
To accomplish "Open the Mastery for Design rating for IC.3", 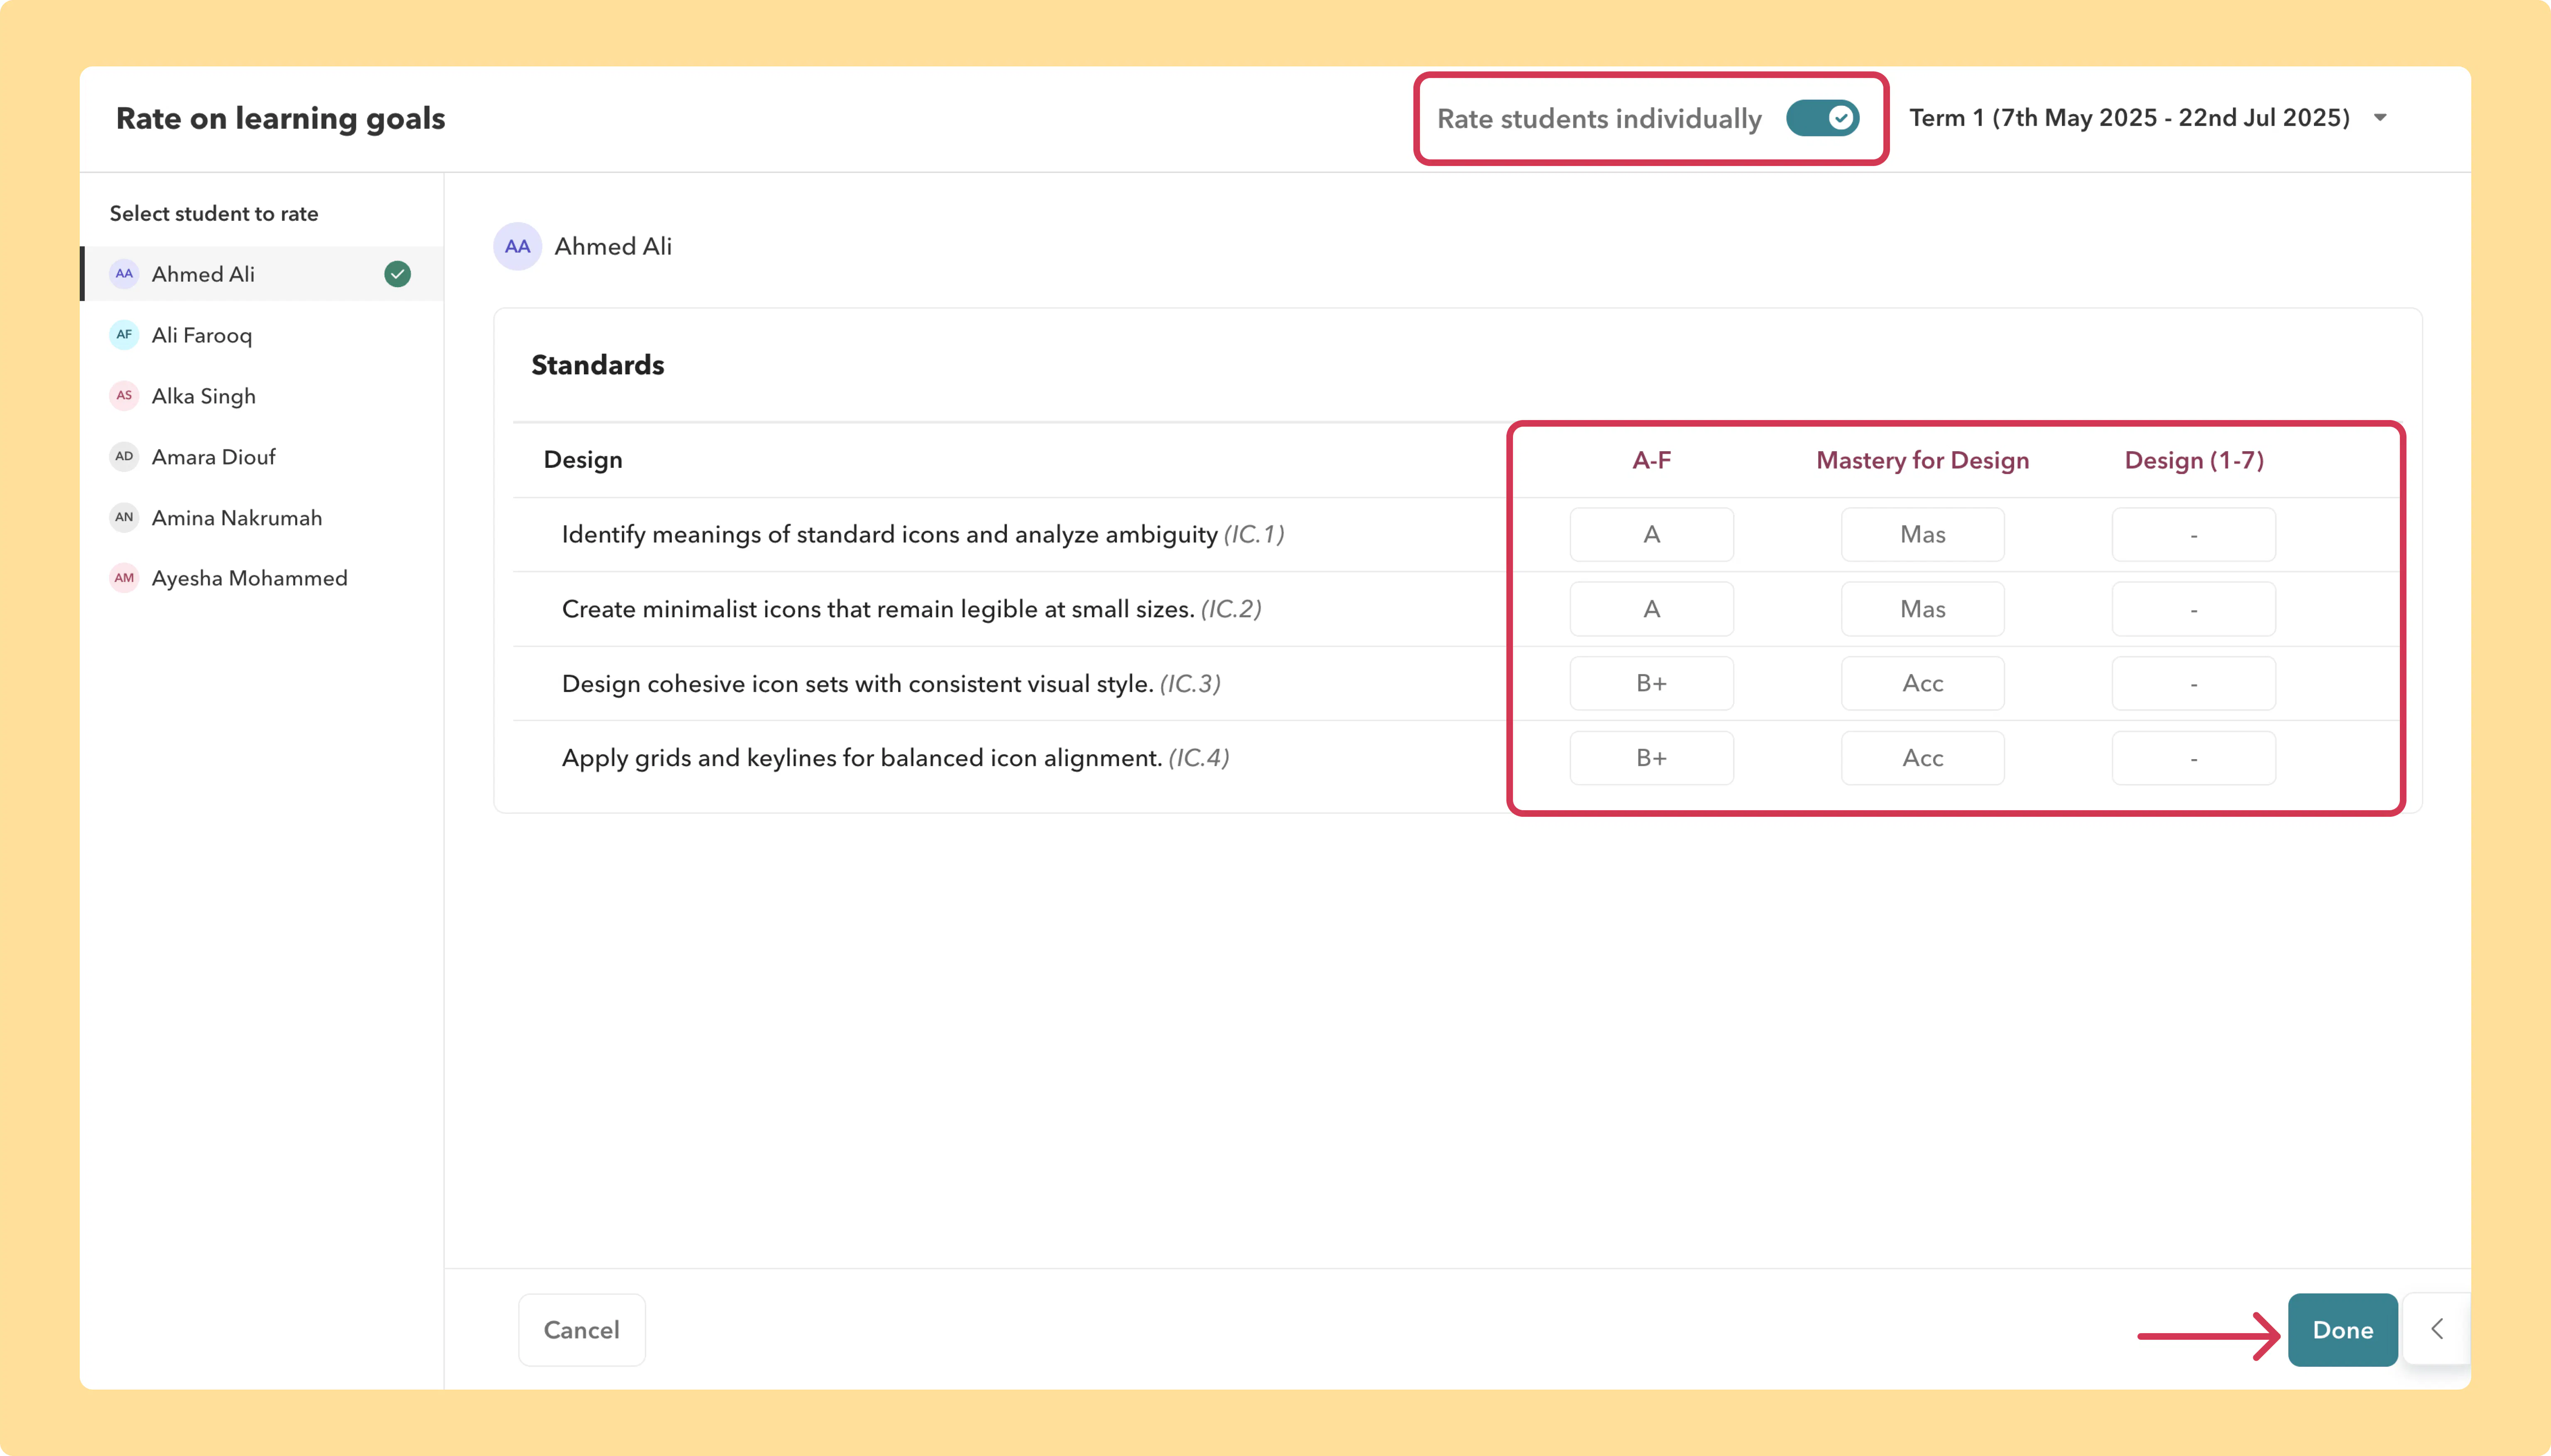I will [1923, 684].
